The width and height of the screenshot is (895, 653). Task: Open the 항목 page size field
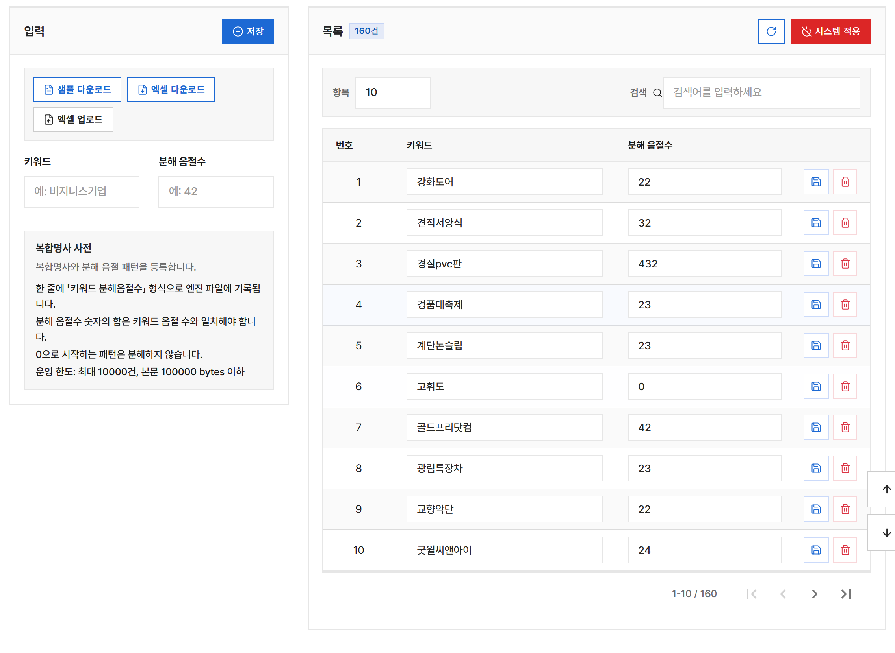pos(393,92)
